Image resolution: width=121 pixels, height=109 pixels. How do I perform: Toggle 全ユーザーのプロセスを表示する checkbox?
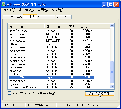(10, 93)
